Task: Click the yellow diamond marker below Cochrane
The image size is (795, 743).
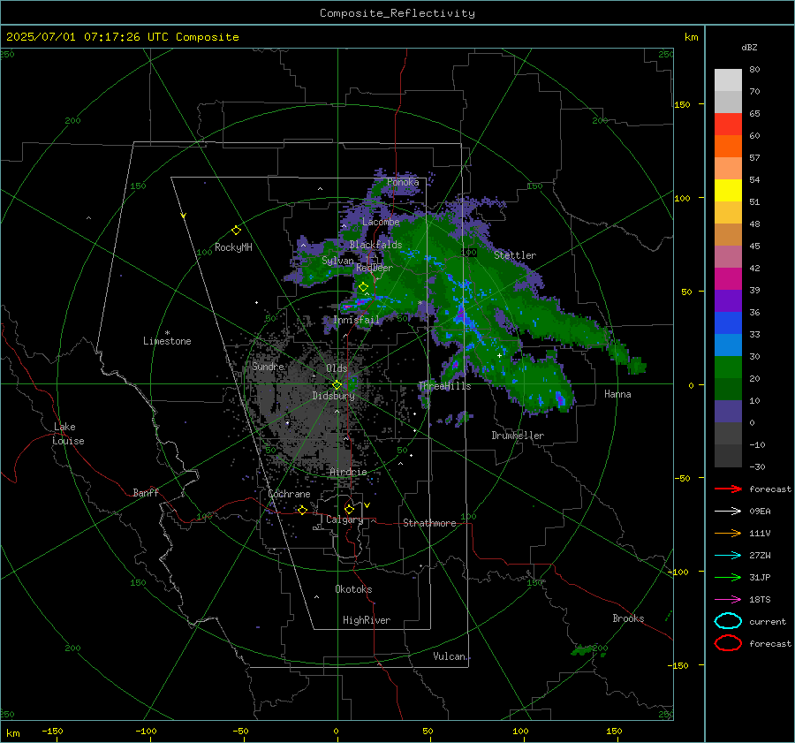Action: [x=303, y=510]
